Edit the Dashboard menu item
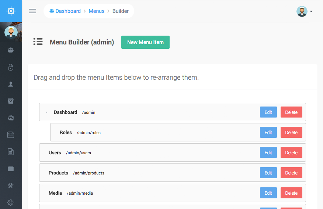This screenshot has height=209, width=323. (268, 112)
